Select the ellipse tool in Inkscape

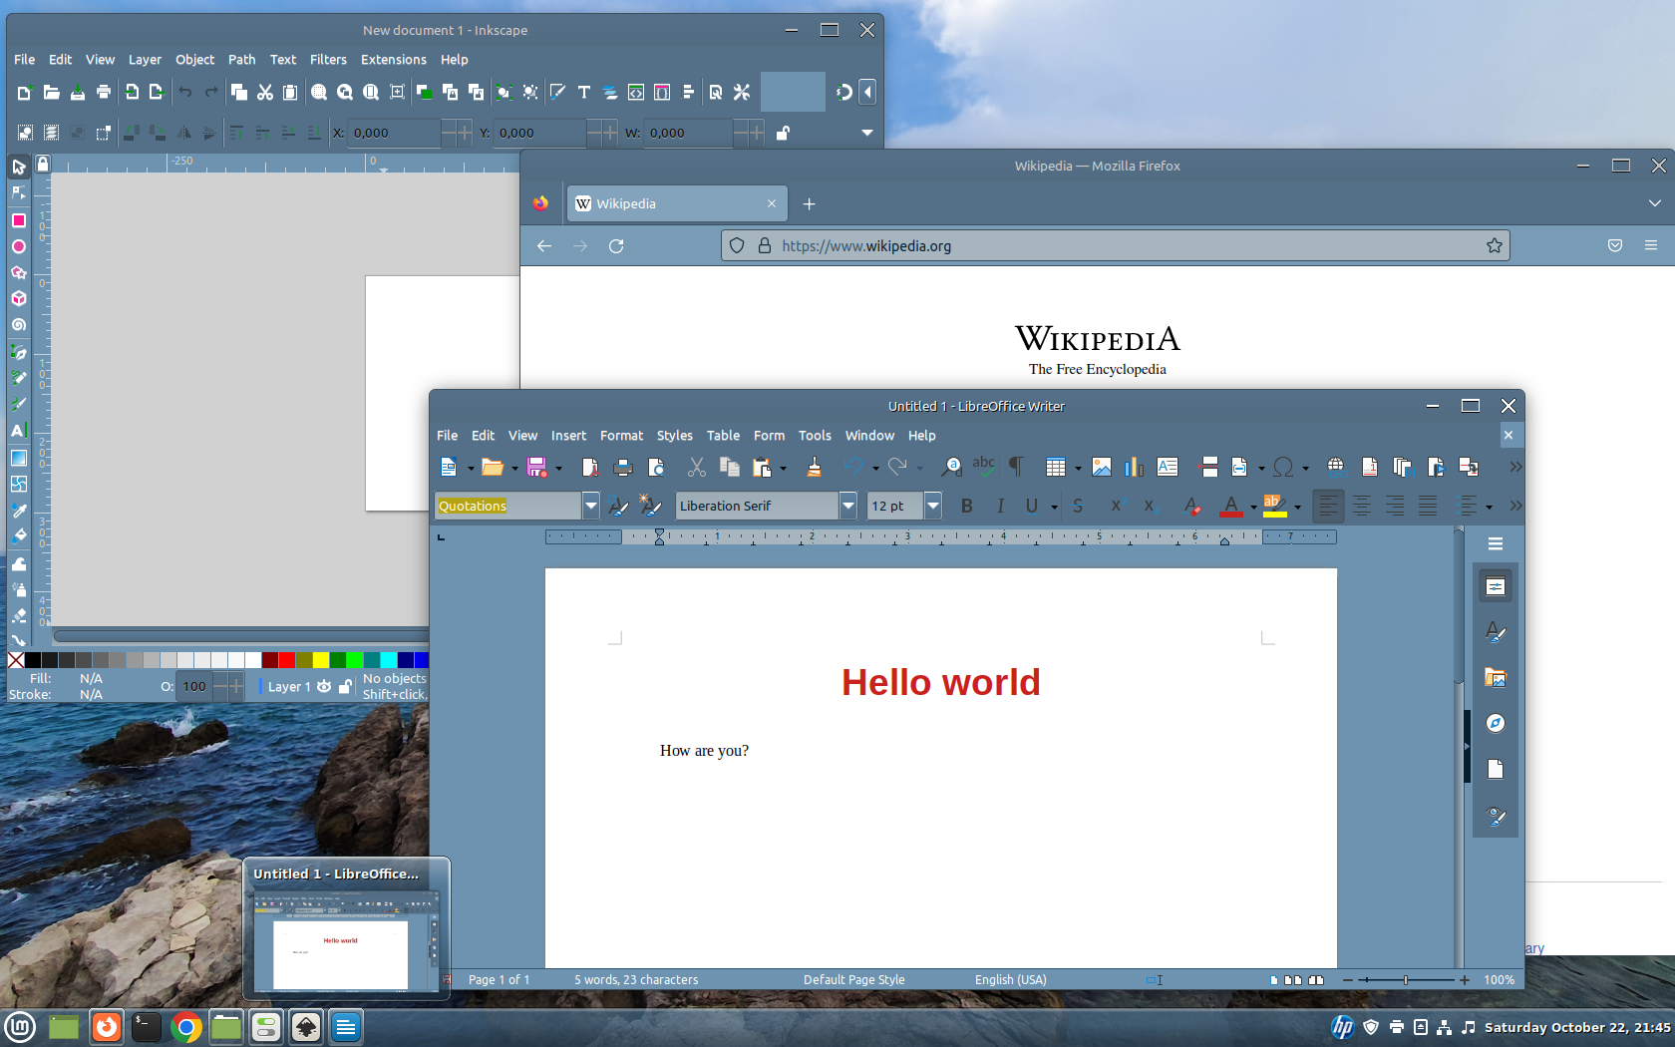click(18, 246)
